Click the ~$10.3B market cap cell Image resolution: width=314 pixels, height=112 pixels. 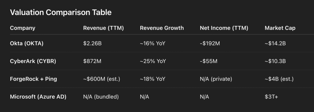click(x=275, y=61)
